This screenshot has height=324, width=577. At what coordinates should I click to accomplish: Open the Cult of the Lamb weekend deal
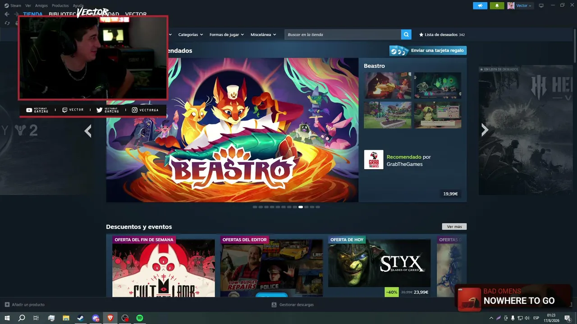coord(164,268)
